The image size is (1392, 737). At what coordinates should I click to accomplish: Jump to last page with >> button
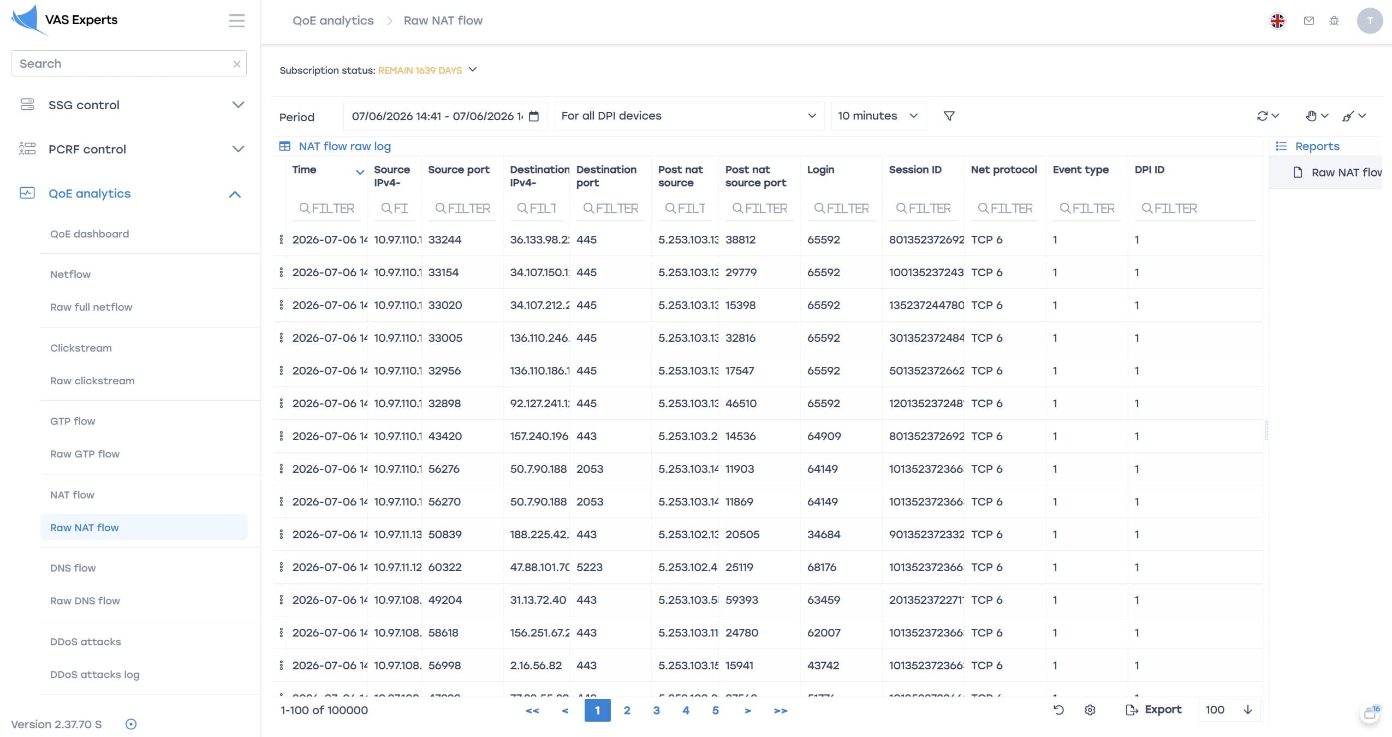(x=781, y=710)
